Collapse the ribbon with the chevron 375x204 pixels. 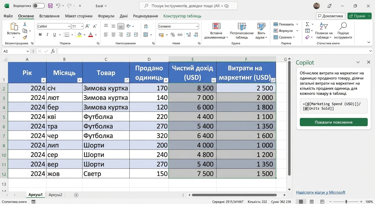(369, 42)
